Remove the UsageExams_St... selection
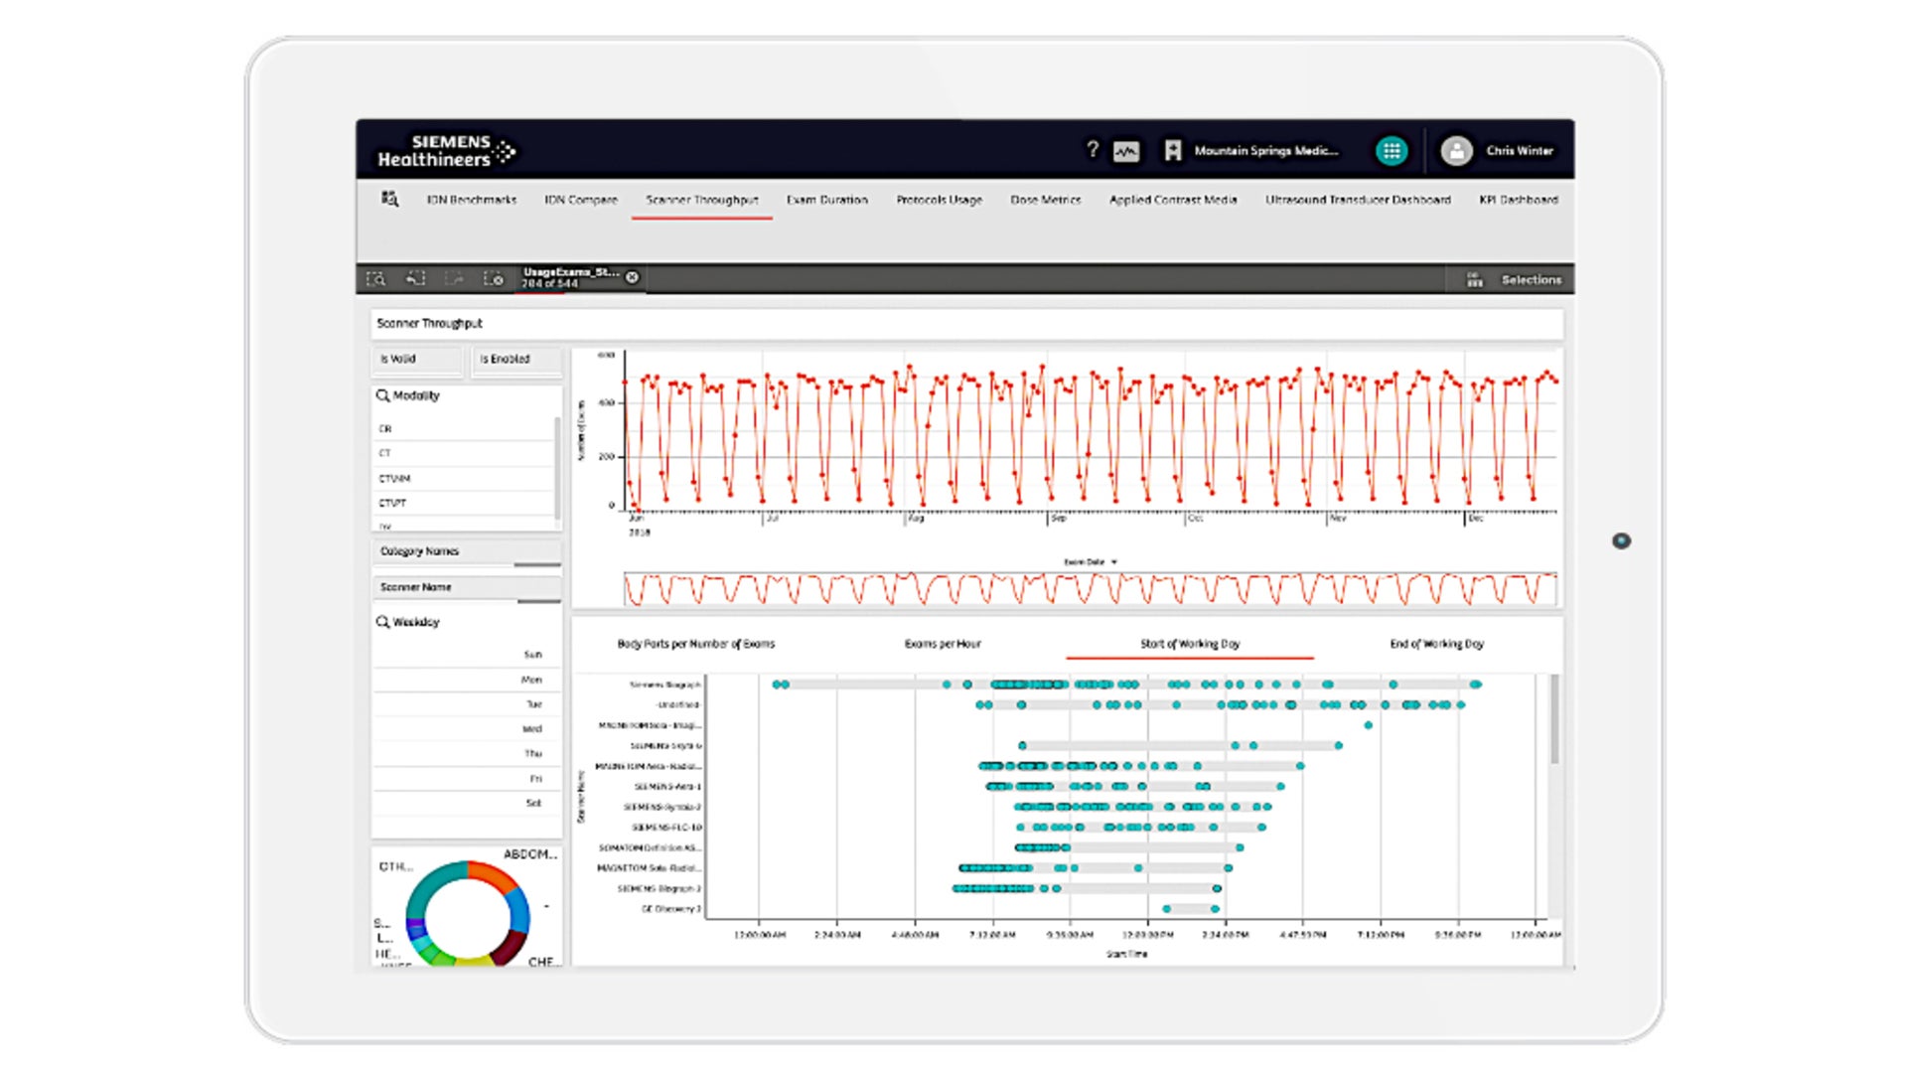Viewport: 1907px width, 1073px height. (x=632, y=277)
